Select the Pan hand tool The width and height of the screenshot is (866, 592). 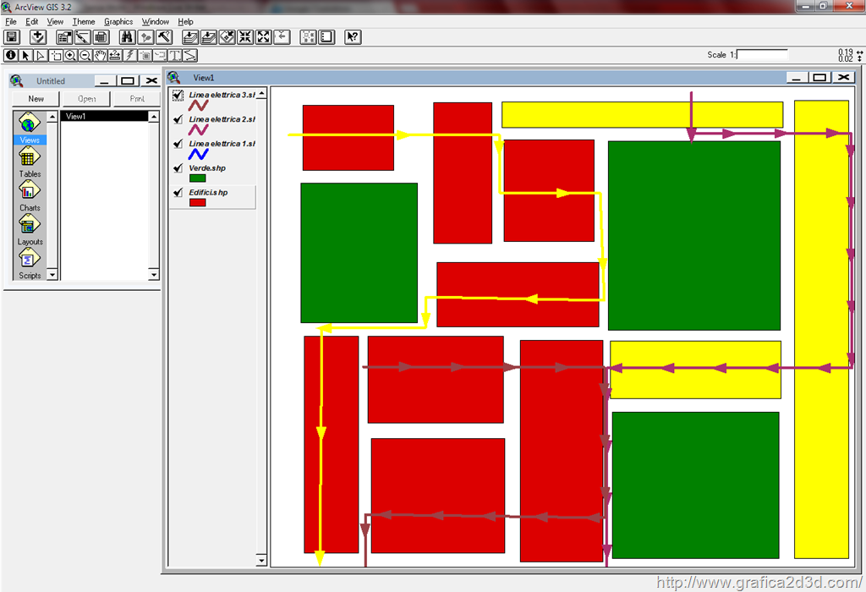point(101,56)
